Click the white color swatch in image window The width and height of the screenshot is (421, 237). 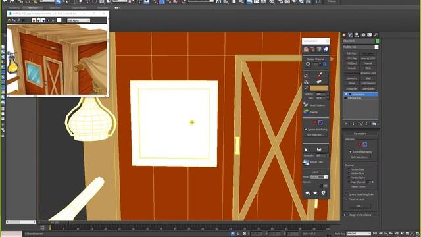[59, 20]
